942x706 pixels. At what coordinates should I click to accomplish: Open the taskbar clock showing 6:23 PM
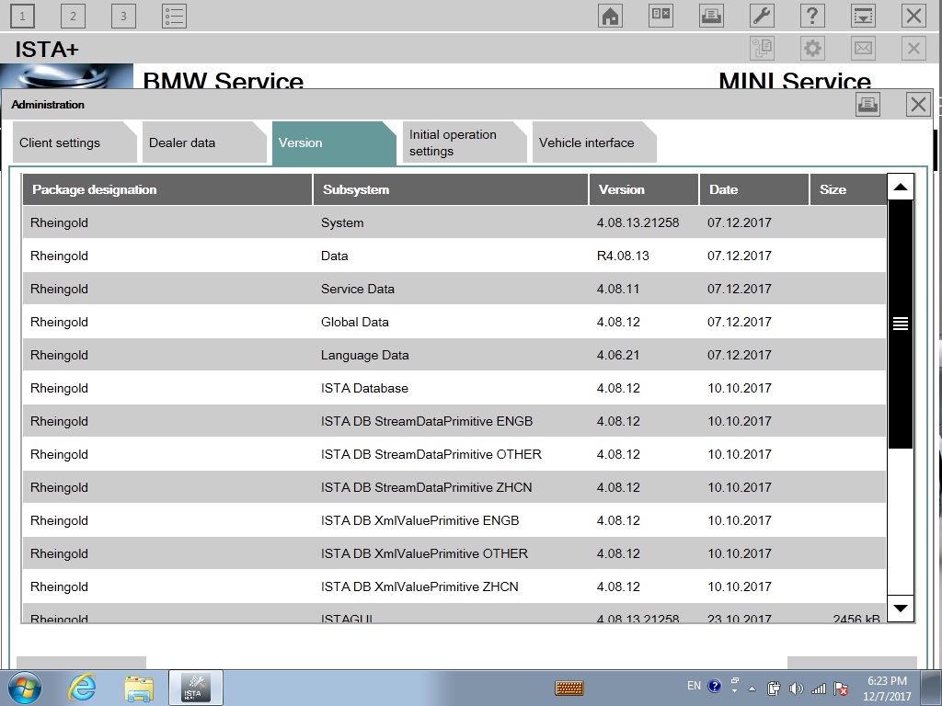click(888, 689)
